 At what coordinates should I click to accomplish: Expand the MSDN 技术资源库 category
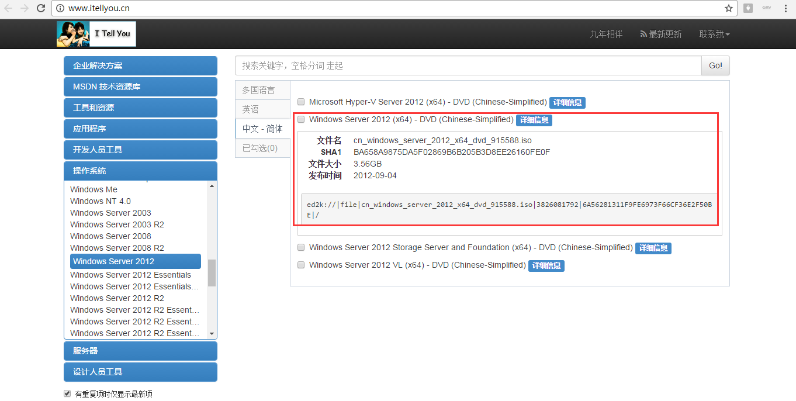pos(140,87)
